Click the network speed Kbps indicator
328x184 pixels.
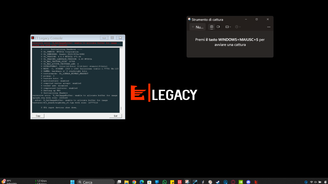coord(41,182)
